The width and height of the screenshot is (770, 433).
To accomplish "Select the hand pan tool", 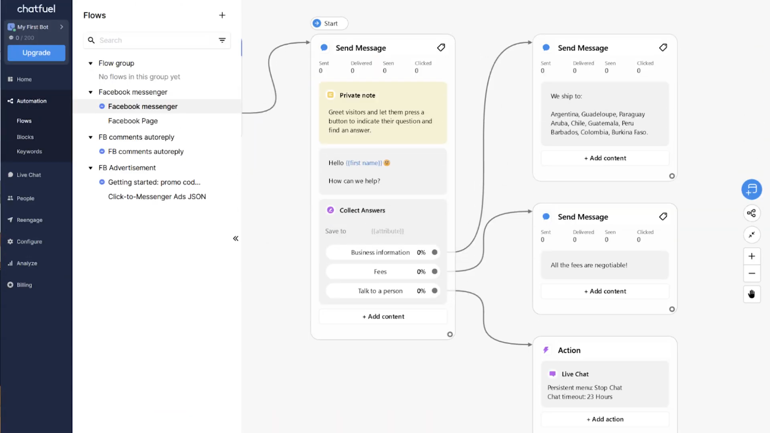I will (751, 294).
